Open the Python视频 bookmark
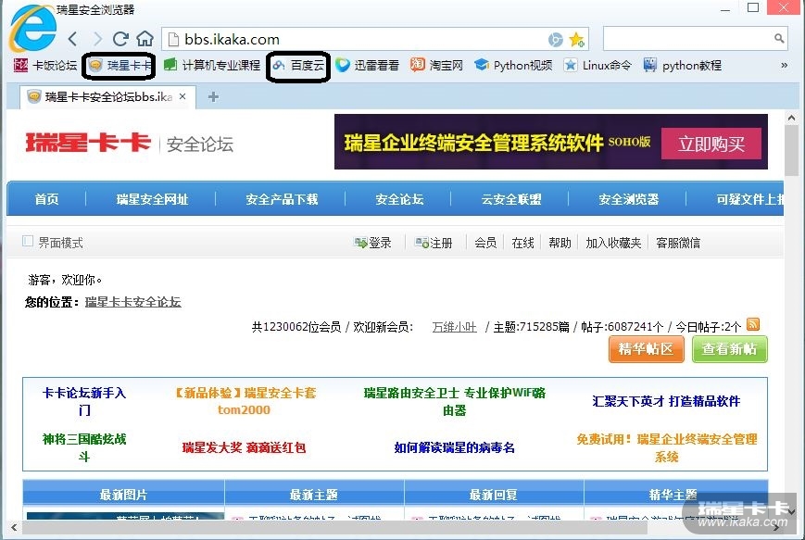Screen dimensions: 805x540 point(513,65)
